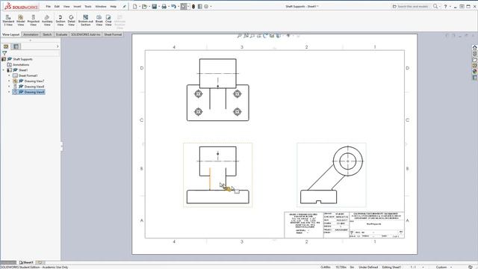Open the Options dropdown arrow
The width and height of the screenshot is (478, 269).
[x=211, y=7]
